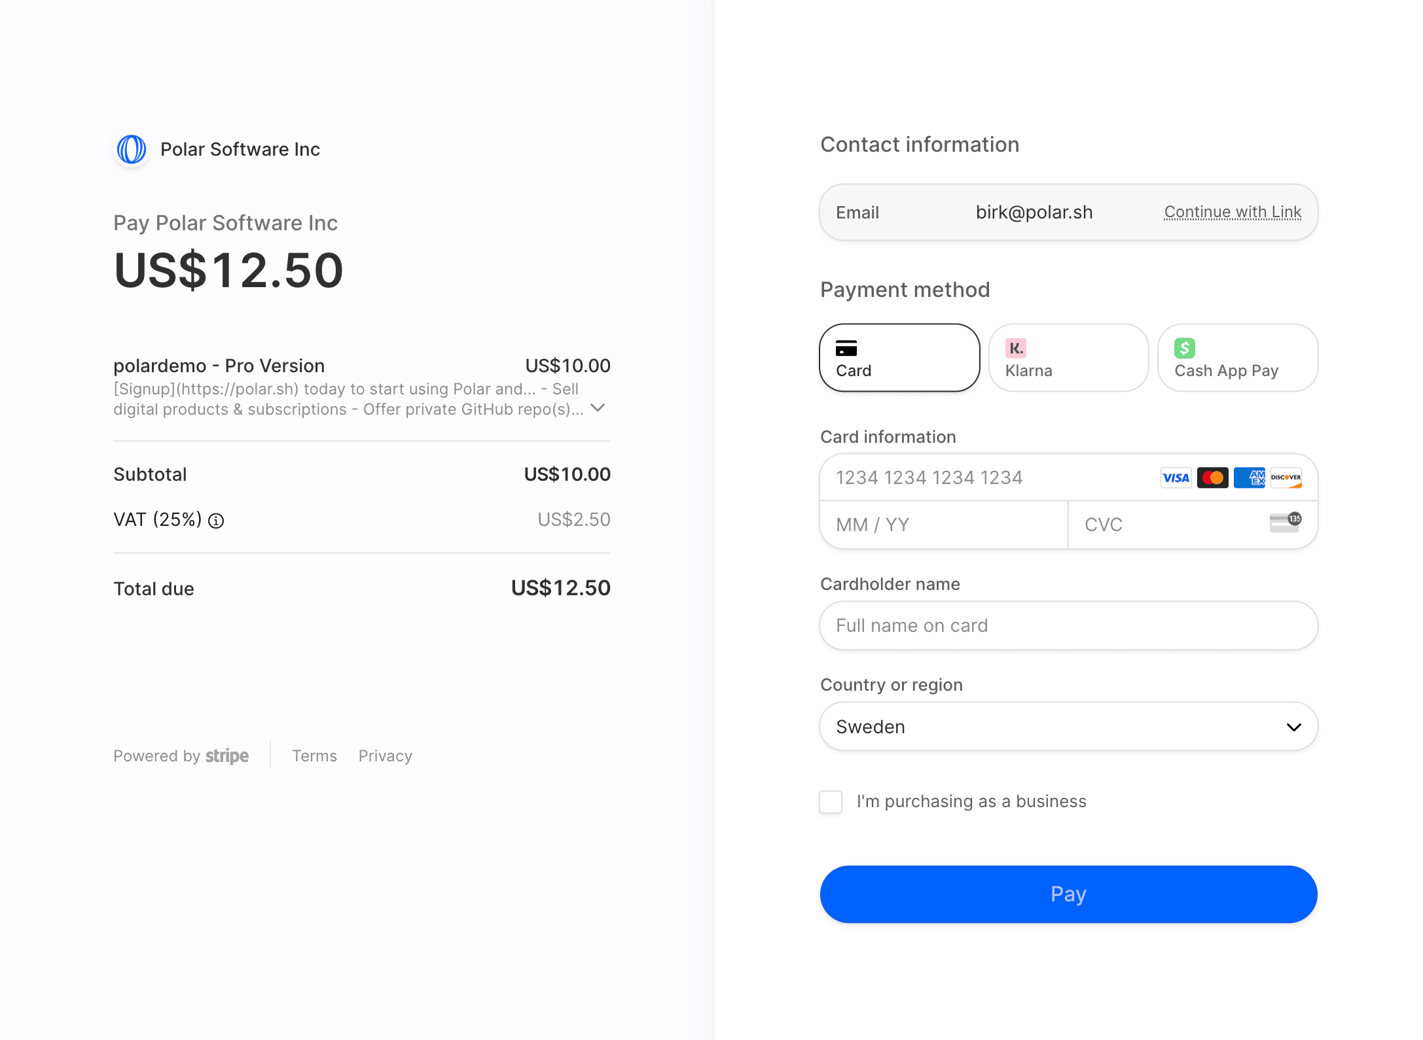Click the Mastercard brand icon
Image resolution: width=1423 pixels, height=1040 pixels.
coord(1212,477)
